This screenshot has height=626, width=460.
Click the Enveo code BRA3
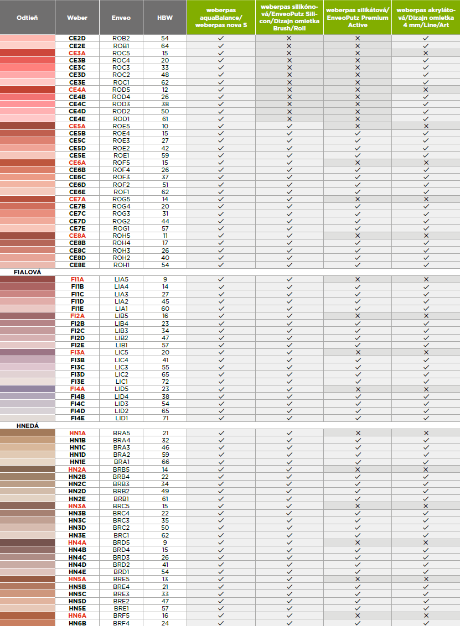[x=121, y=447]
